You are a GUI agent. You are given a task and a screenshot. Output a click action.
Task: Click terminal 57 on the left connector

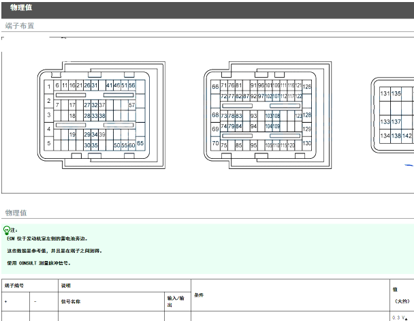pos(131,105)
